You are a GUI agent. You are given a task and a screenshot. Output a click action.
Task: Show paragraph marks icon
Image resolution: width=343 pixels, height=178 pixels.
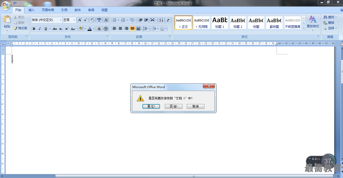(x=168, y=20)
